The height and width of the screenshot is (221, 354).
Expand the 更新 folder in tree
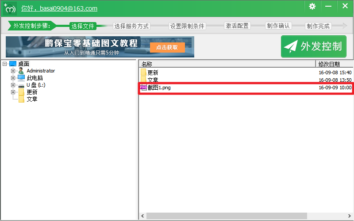[13, 92]
